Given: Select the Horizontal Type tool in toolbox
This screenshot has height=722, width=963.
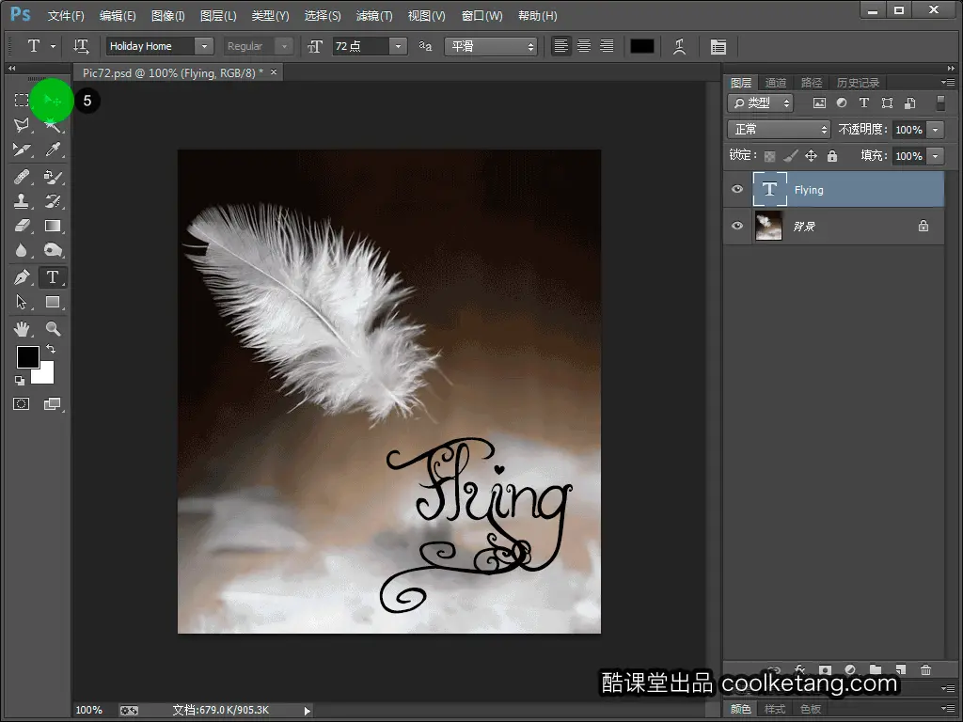Looking at the screenshot, I should (x=53, y=277).
